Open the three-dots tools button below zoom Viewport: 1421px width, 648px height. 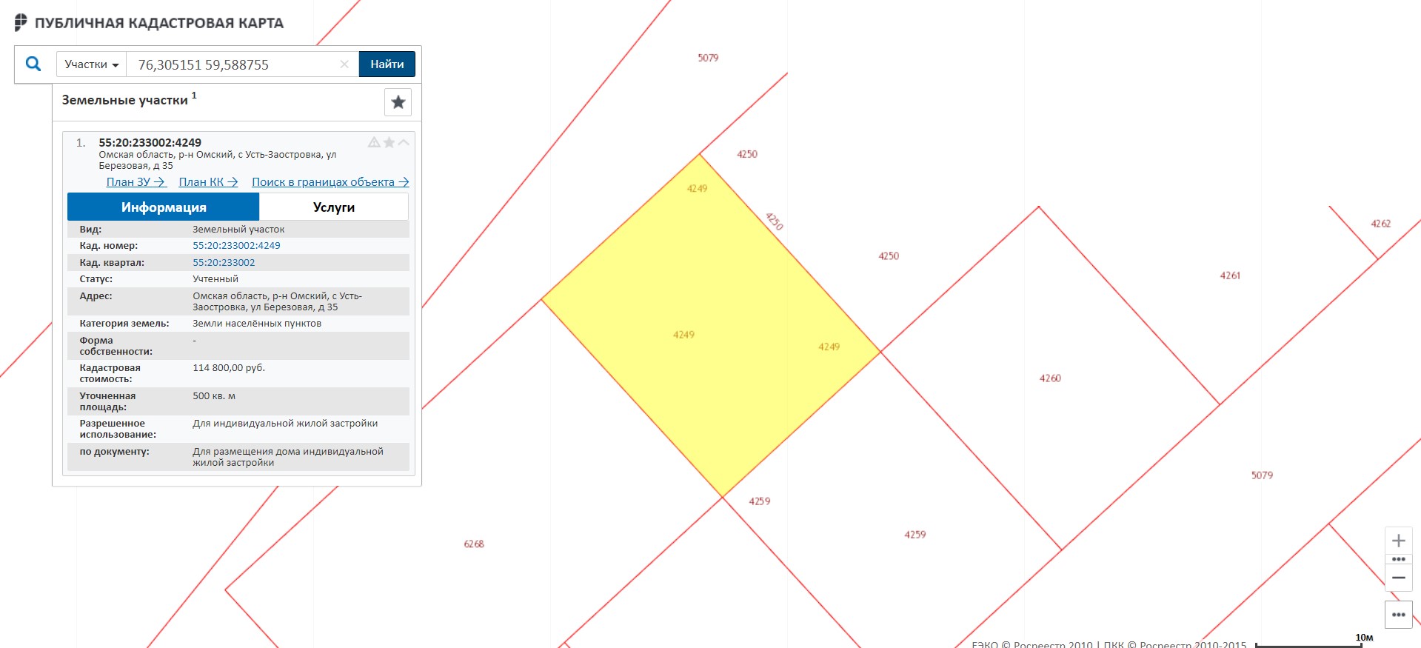pyautogui.click(x=1399, y=615)
